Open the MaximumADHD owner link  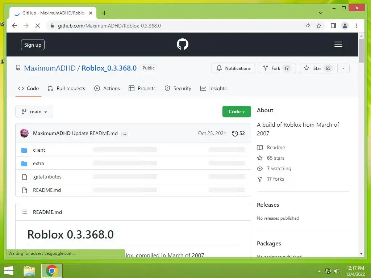click(50, 68)
